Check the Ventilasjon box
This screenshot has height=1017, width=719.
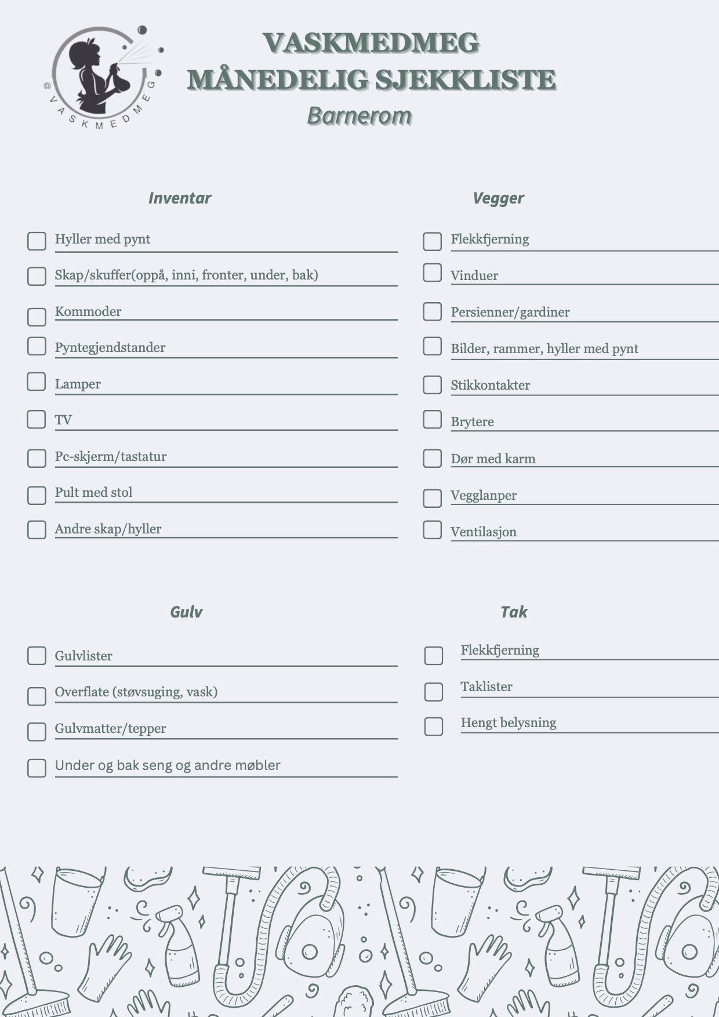[432, 530]
